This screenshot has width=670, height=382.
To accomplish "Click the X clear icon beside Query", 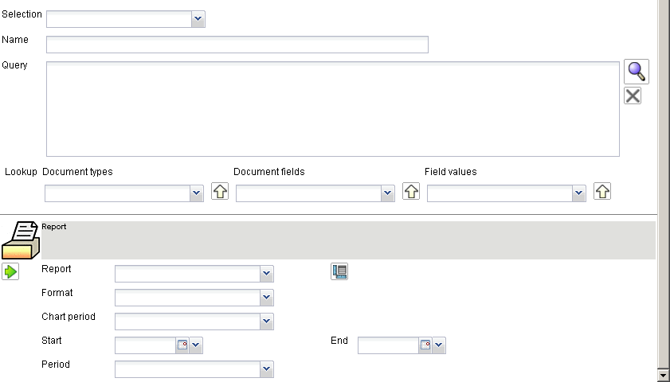I will click(x=633, y=96).
